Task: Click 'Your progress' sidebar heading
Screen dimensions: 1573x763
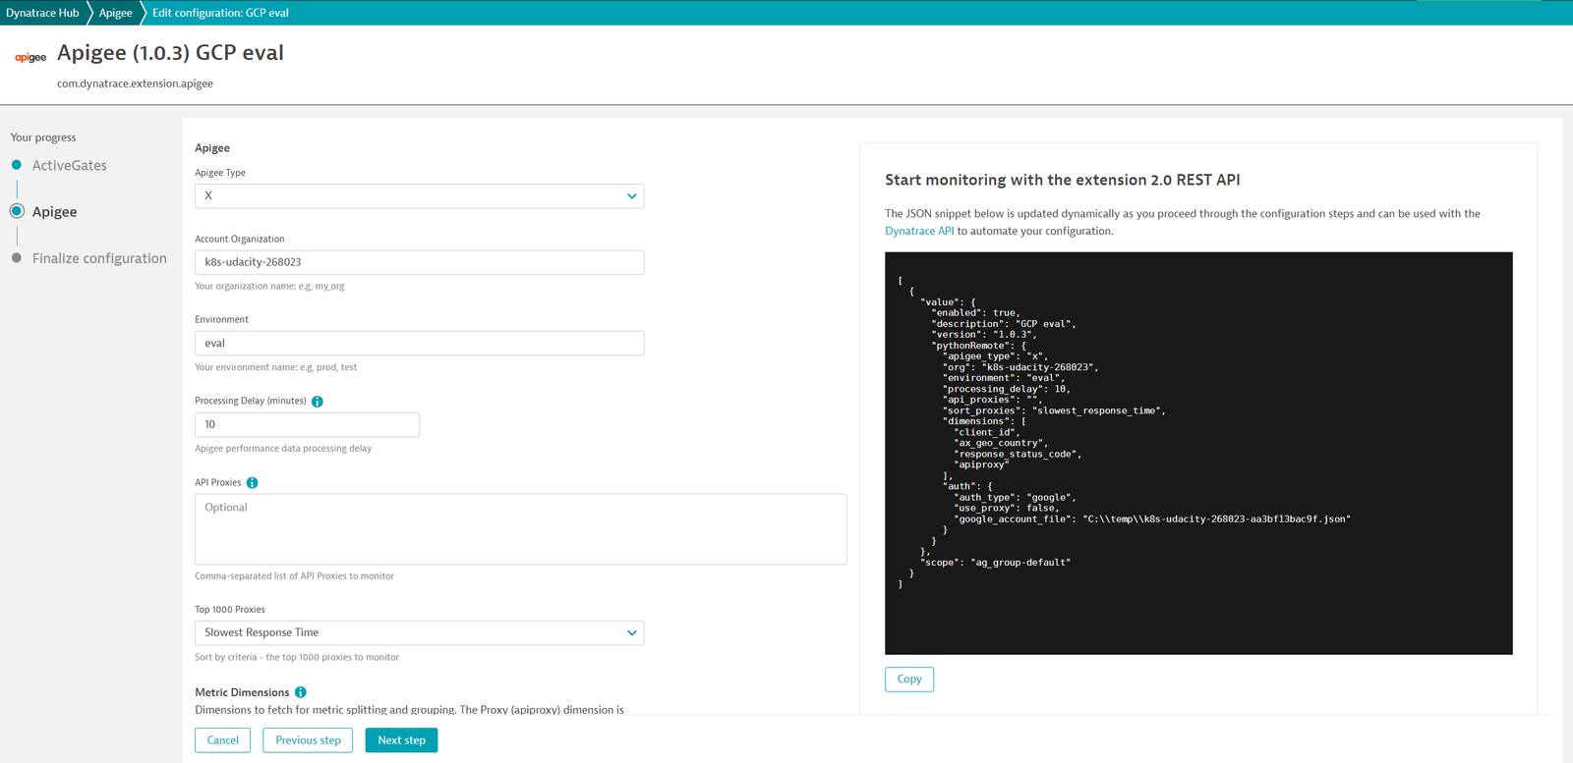Action: [x=43, y=137]
